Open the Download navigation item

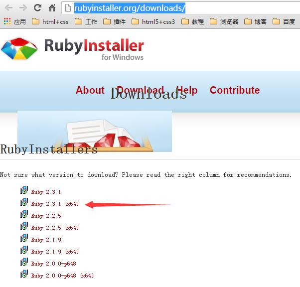pos(140,90)
